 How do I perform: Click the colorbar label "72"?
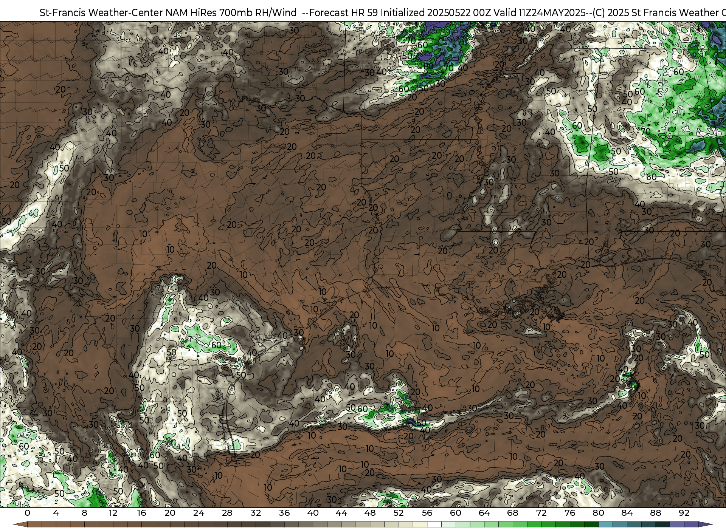point(541,513)
